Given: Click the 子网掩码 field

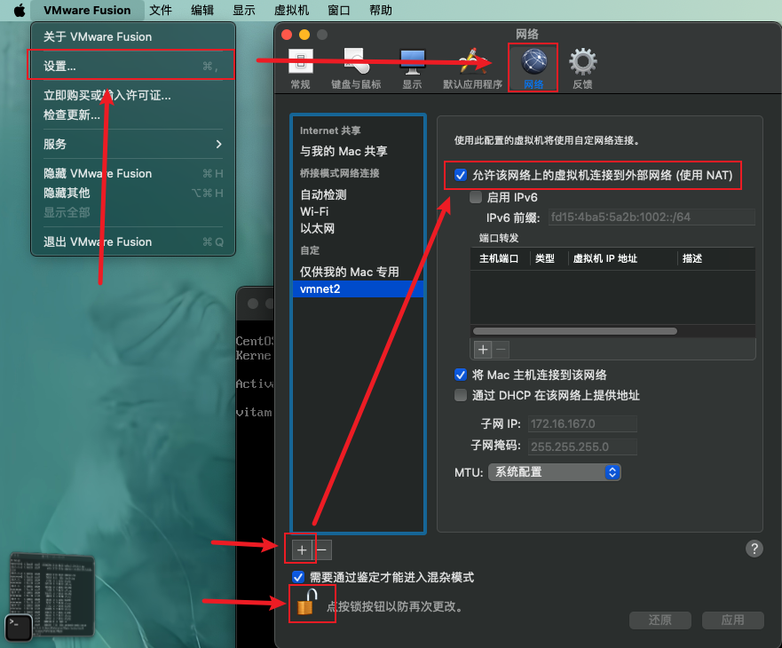Looking at the screenshot, I should pos(582,446).
